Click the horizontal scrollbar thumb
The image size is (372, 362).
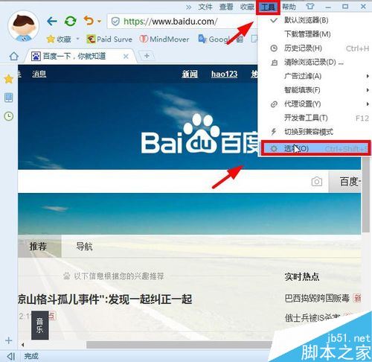coord(179,345)
